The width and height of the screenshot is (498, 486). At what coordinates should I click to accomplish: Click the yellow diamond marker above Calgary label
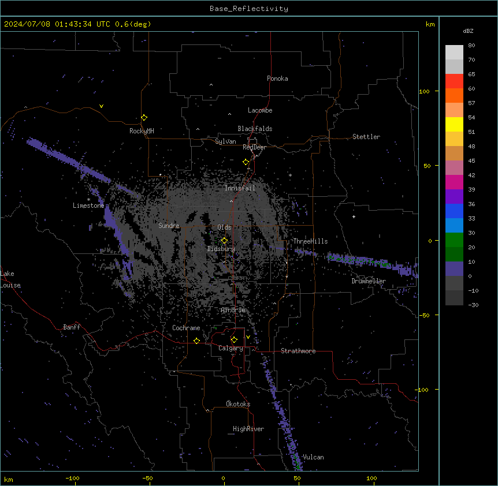[x=234, y=340]
